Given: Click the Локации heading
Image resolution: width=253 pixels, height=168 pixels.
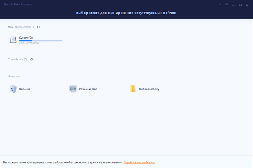Looking at the screenshot, I should [x=14, y=76].
